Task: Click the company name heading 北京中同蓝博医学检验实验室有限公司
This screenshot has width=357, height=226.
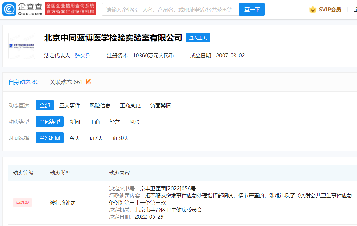Action: point(113,38)
